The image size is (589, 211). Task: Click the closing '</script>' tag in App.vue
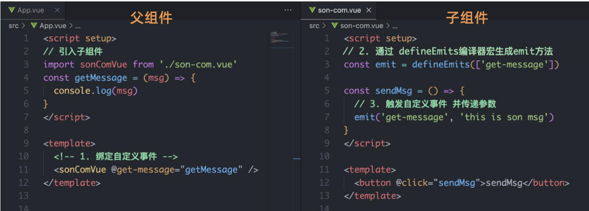66,117
